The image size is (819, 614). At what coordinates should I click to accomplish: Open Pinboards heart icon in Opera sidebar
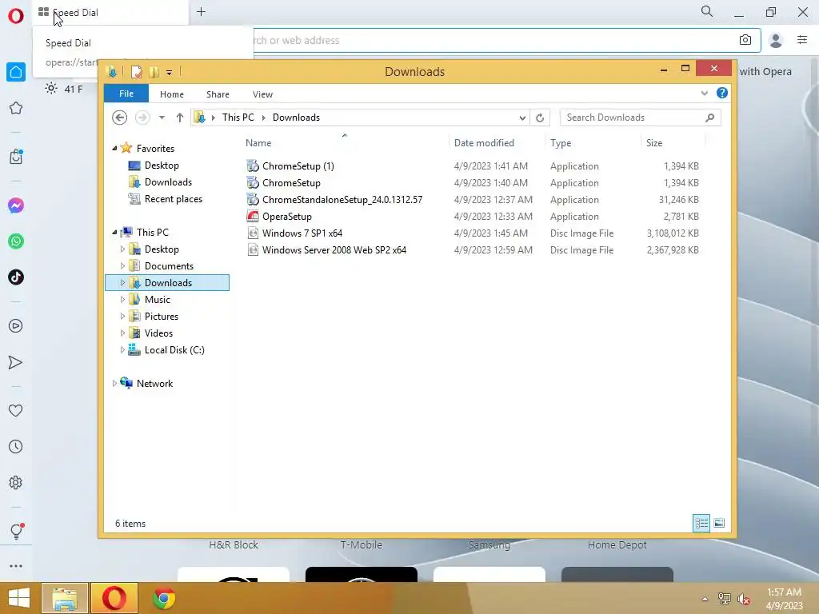[16, 411]
